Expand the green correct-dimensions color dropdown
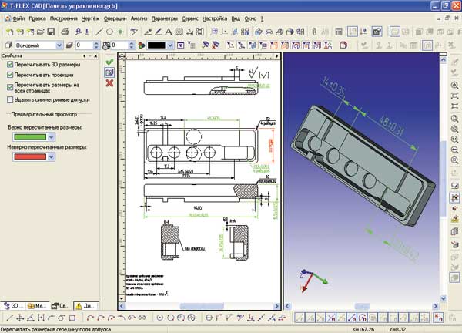 tap(52, 136)
